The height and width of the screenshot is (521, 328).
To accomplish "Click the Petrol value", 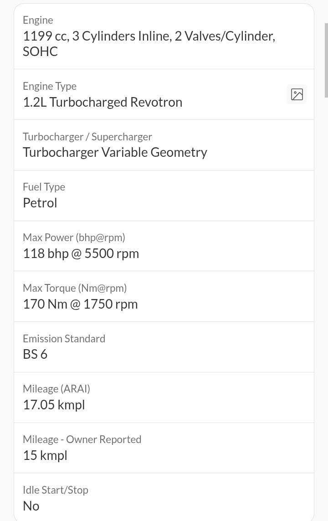I will click(x=40, y=203).
